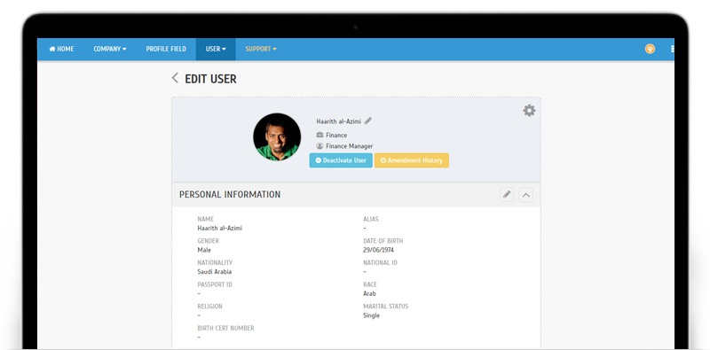Click the EDIT USER page title

210,79
